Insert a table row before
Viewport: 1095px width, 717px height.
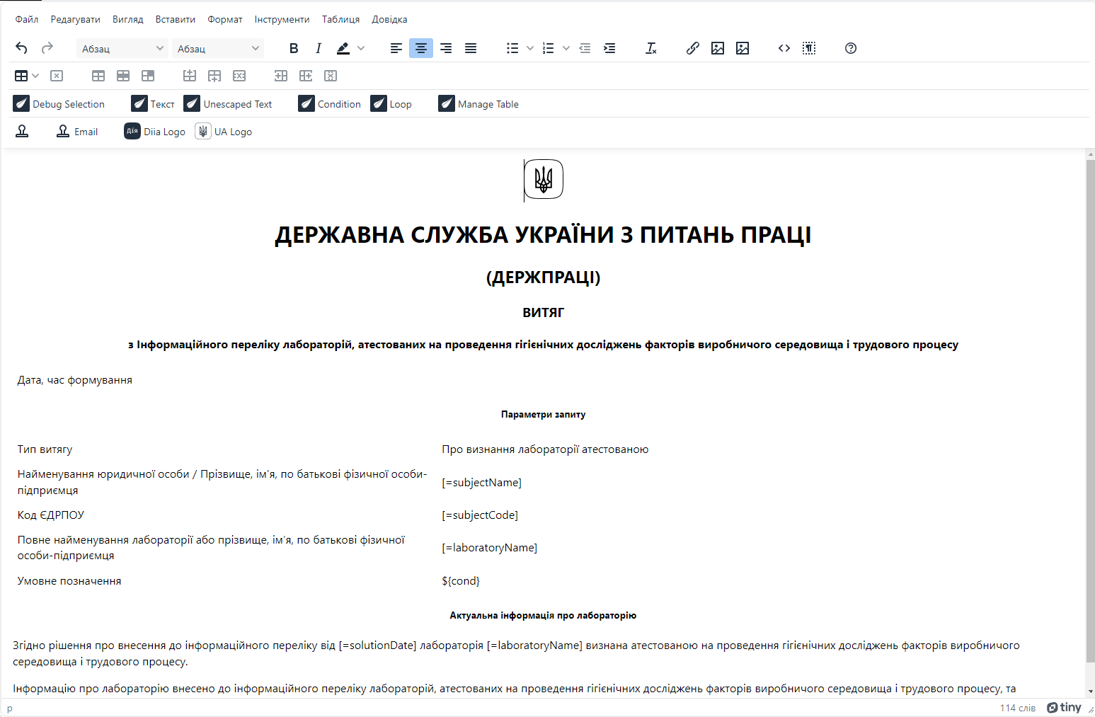coord(190,76)
